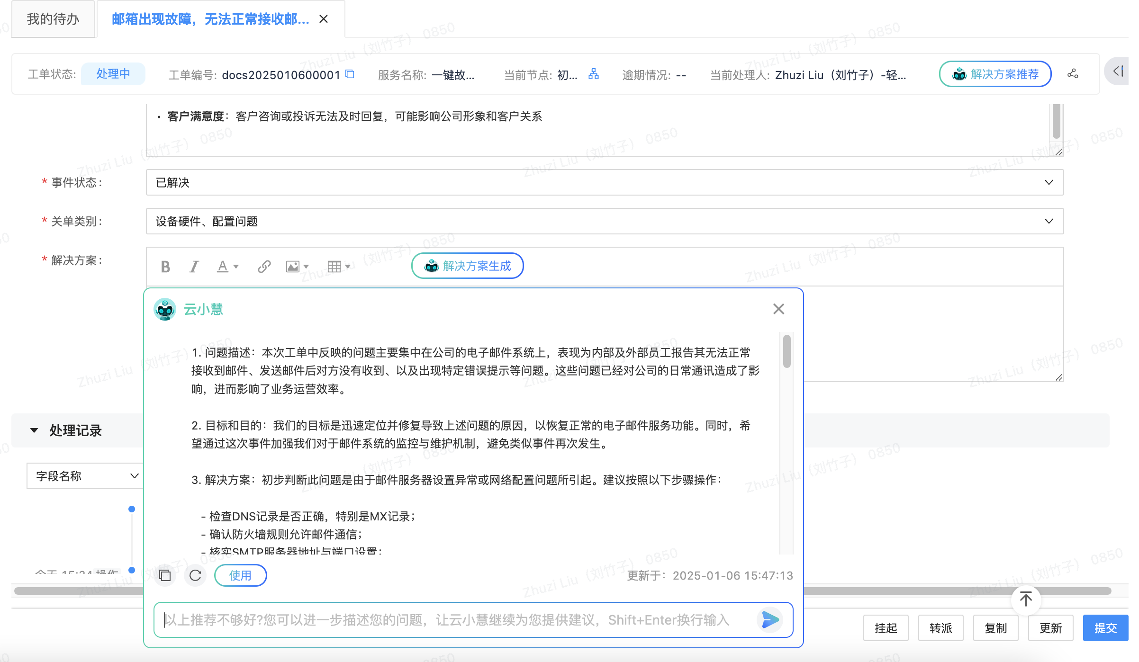
Task: Insert an image into the 解决方案 field
Action: (293, 266)
